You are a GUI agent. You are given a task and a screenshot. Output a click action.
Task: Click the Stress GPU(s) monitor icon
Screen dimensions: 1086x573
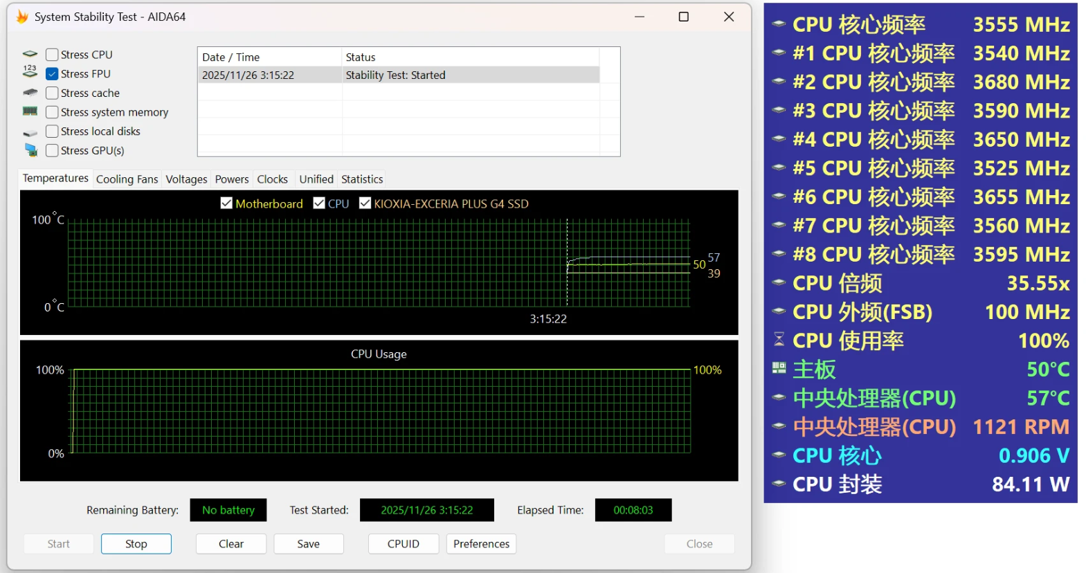click(31, 150)
